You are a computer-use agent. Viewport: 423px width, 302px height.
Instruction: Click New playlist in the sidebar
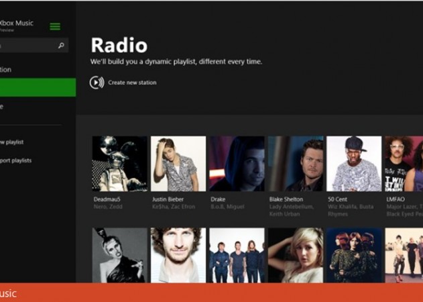pyautogui.click(x=13, y=142)
